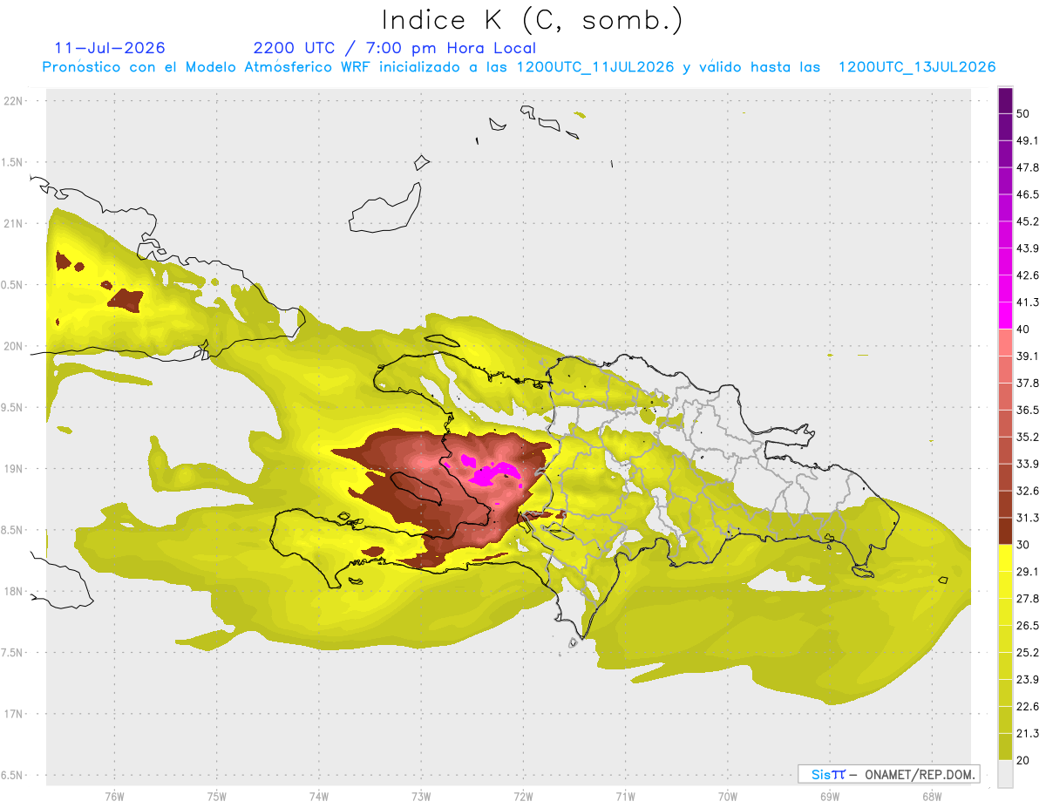Click the "22N" latitude label

tap(14, 101)
